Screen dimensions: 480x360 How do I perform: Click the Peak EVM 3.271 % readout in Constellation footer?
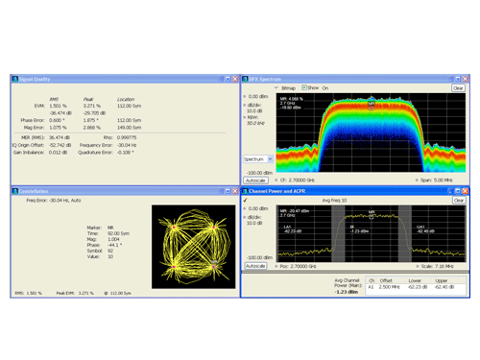tap(75, 293)
